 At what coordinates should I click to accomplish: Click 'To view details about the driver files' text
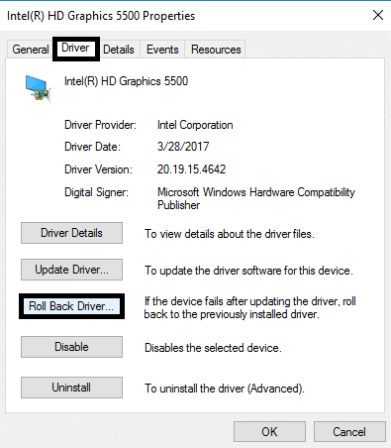(x=230, y=234)
